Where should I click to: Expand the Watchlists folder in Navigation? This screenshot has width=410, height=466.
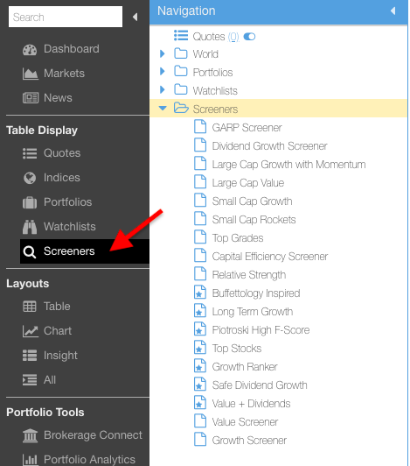(x=163, y=89)
